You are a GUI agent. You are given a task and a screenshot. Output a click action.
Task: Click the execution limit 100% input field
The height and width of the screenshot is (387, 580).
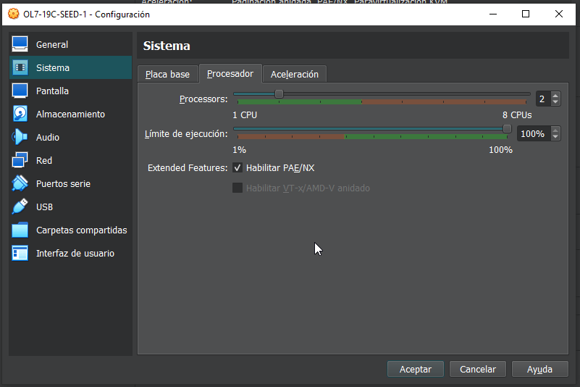[x=532, y=134]
